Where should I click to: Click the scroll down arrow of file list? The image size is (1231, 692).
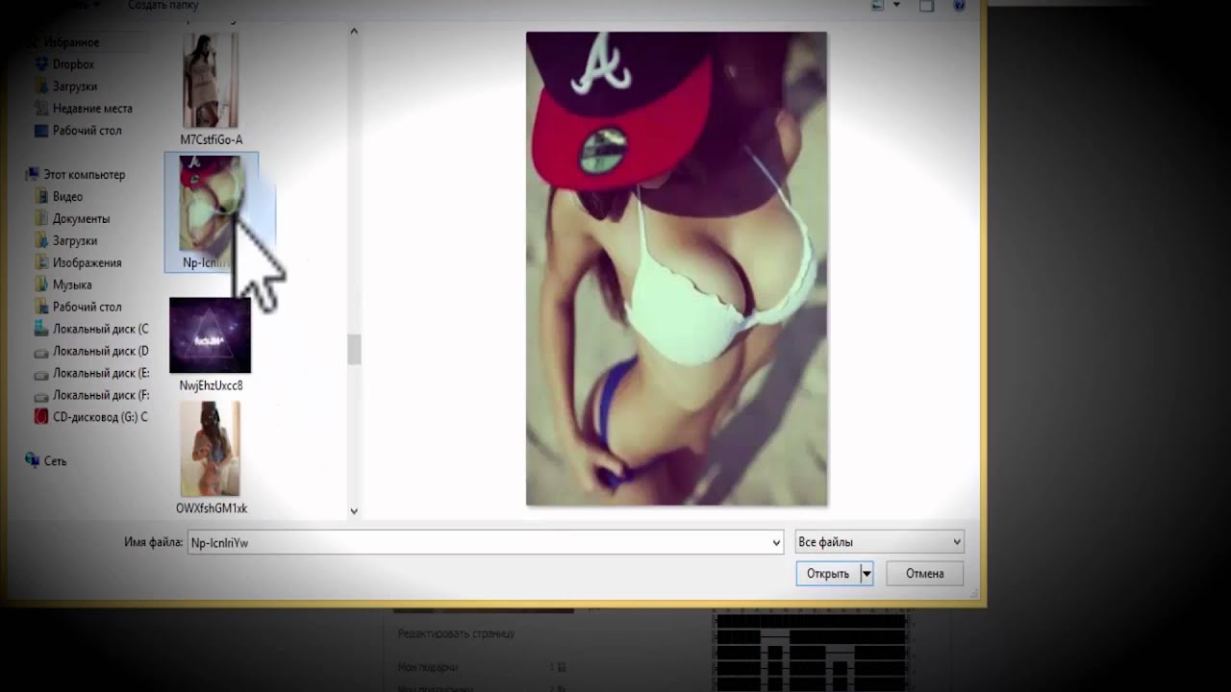tap(354, 511)
